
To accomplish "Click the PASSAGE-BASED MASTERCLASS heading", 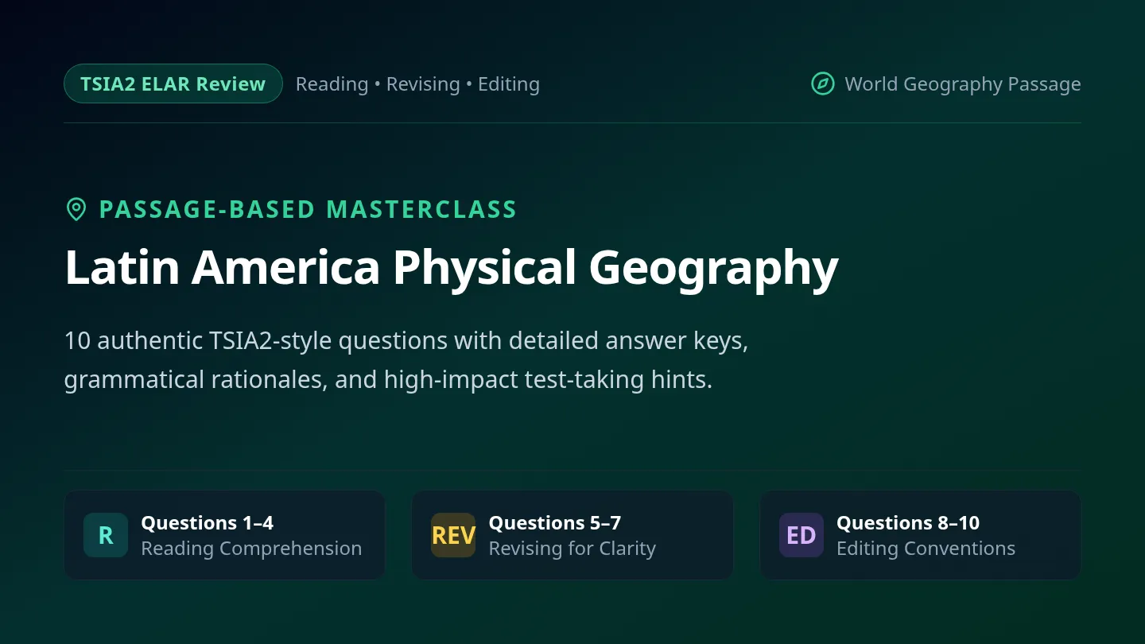I will click(x=309, y=209).
